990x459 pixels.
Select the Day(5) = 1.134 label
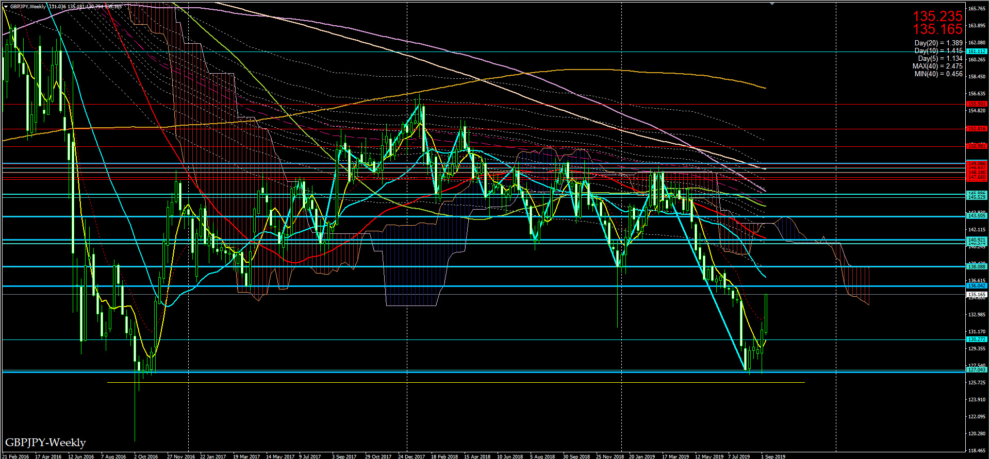tap(940, 59)
